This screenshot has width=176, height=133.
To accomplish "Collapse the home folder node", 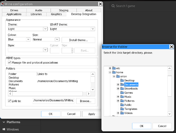I will tap(110, 72).
